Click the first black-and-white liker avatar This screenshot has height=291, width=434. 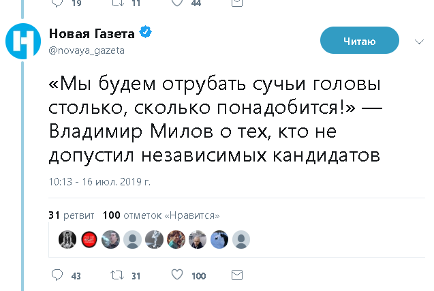tap(66, 239)
